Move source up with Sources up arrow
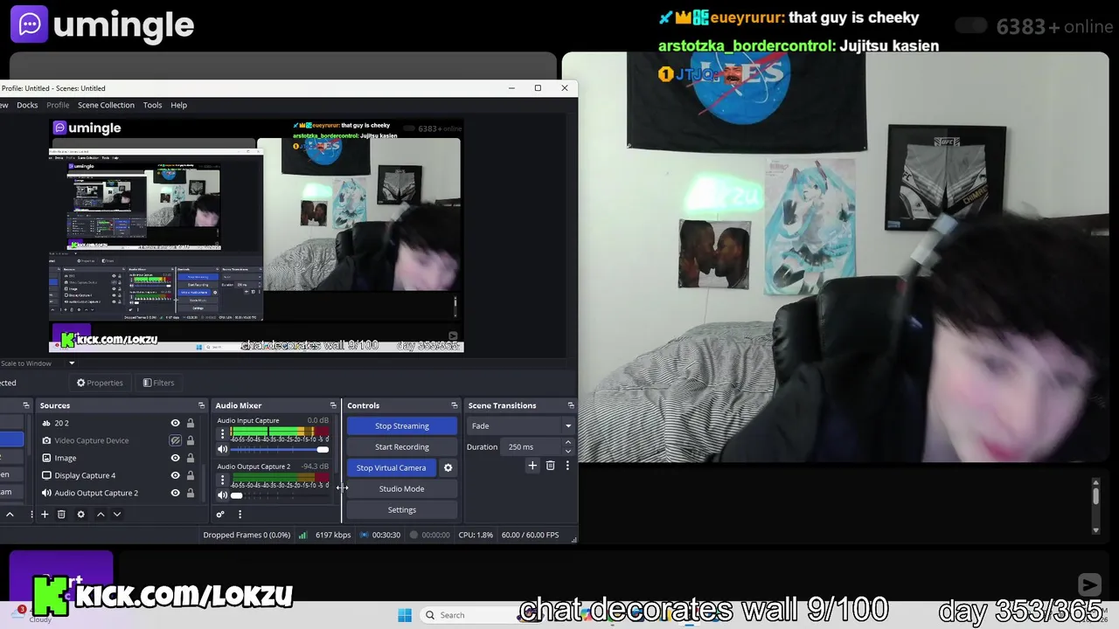 (x=101, y=515)
